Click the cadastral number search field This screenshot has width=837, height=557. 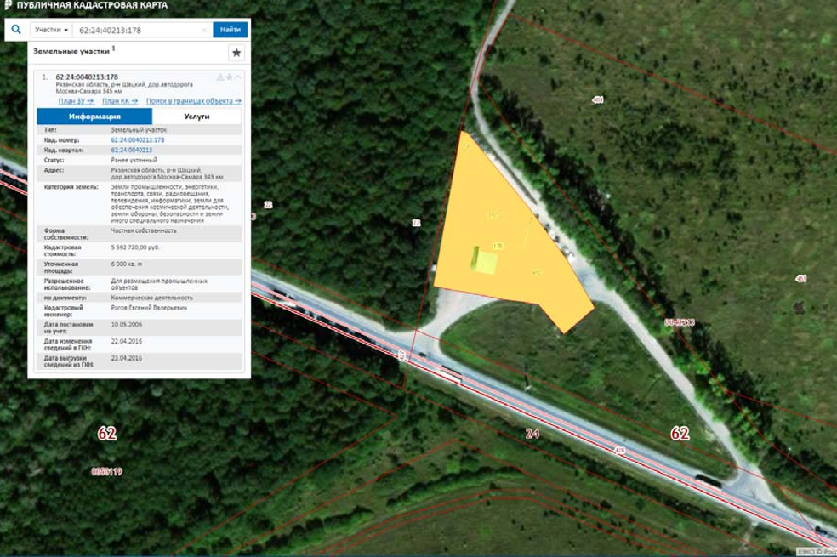[x=136, y=30]
